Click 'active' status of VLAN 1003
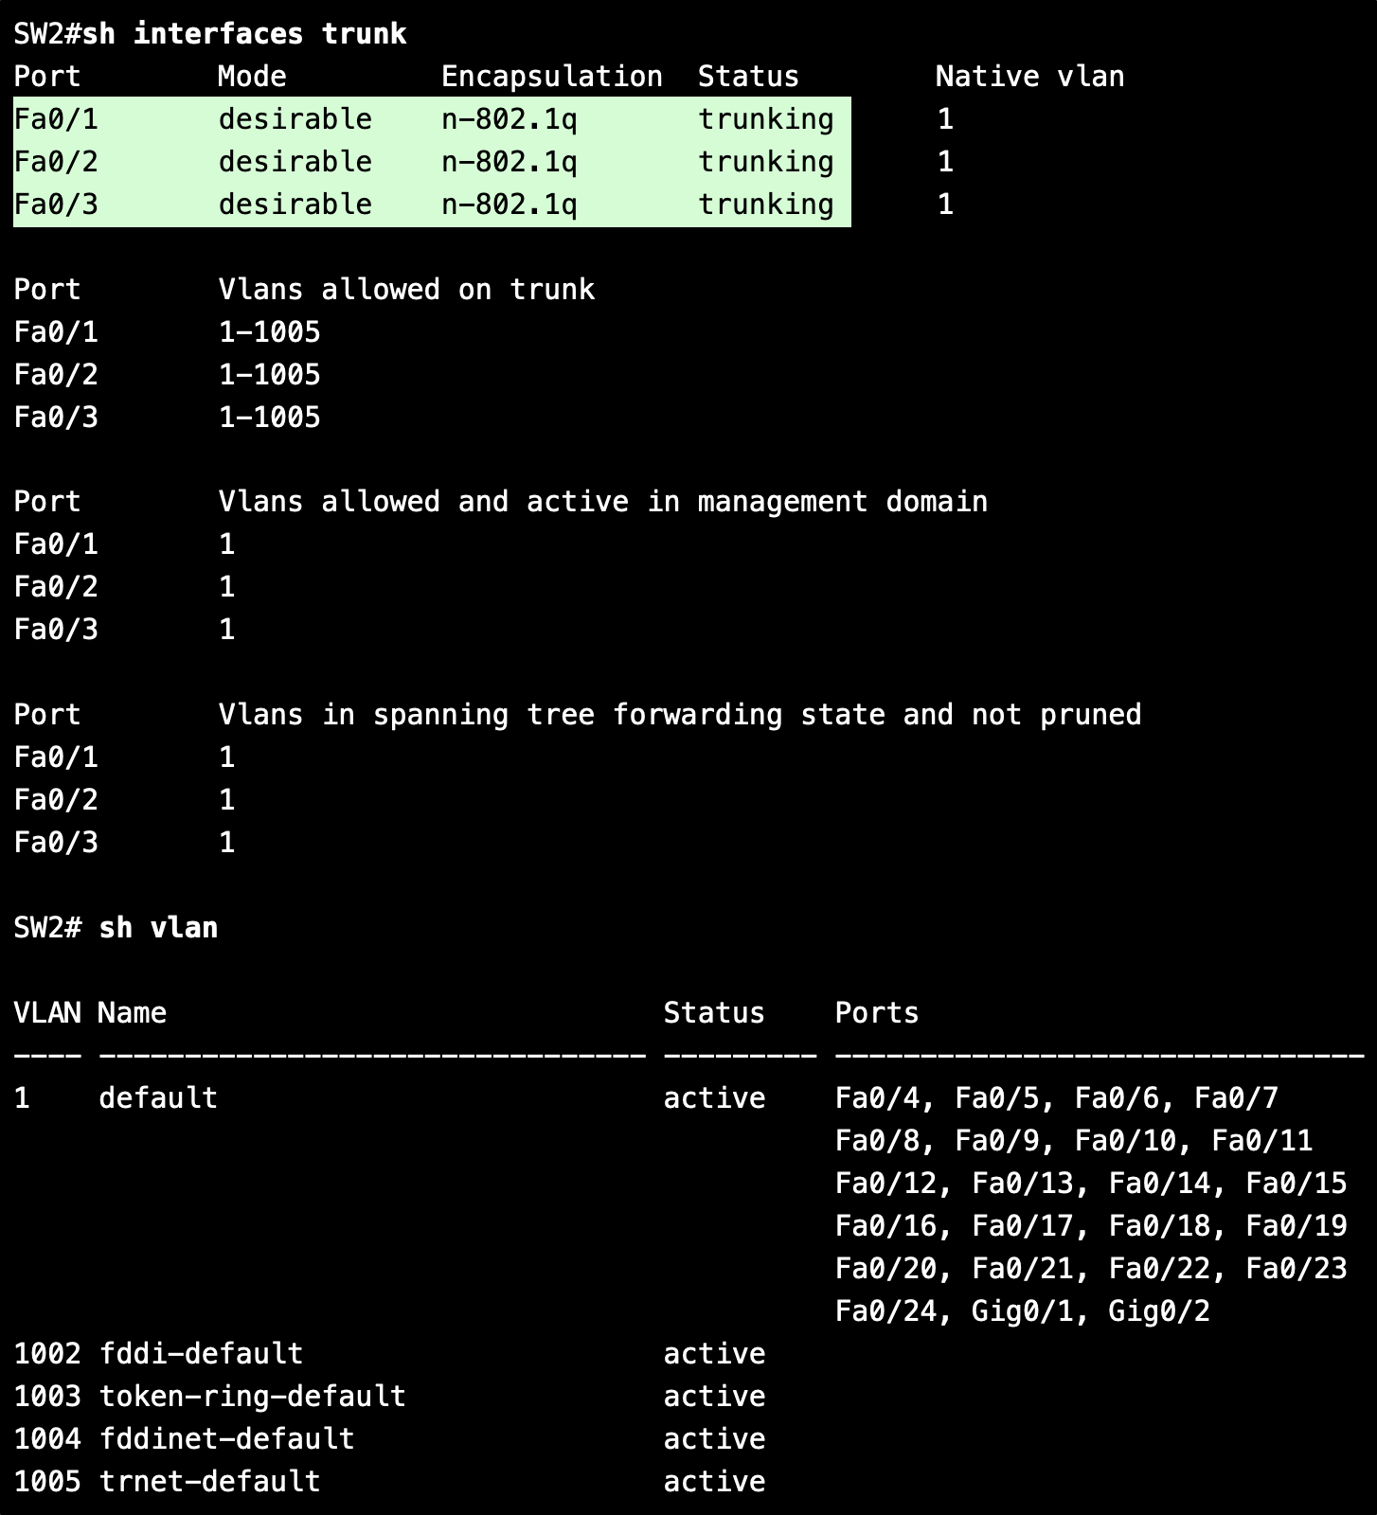 (714, 1397)
